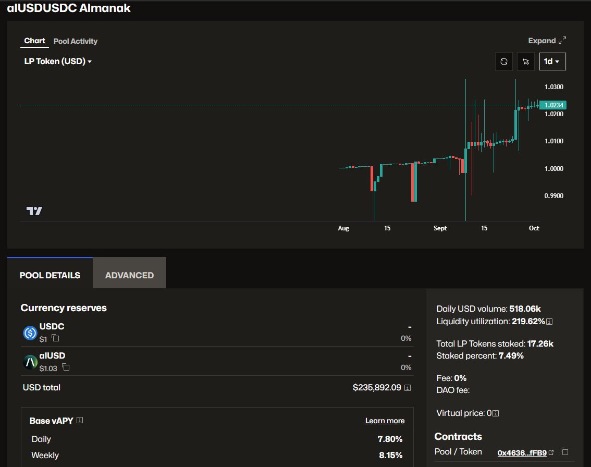591x467 pixels.
Task: Click info icon next to USD total
Action: [x=408, y=388]
